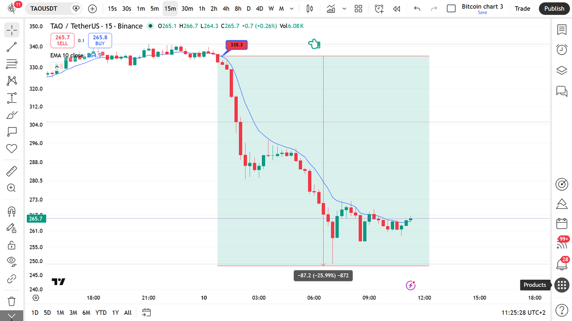The width and height of the screenshot is (572, 321).
Task: Open chart settings hexagon icon at bottom left
Action: tap(36, 298)
